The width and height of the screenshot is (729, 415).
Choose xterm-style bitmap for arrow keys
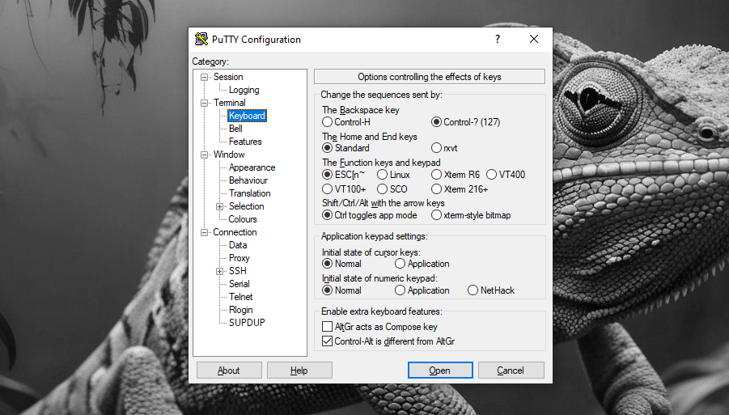click(437, 215)
